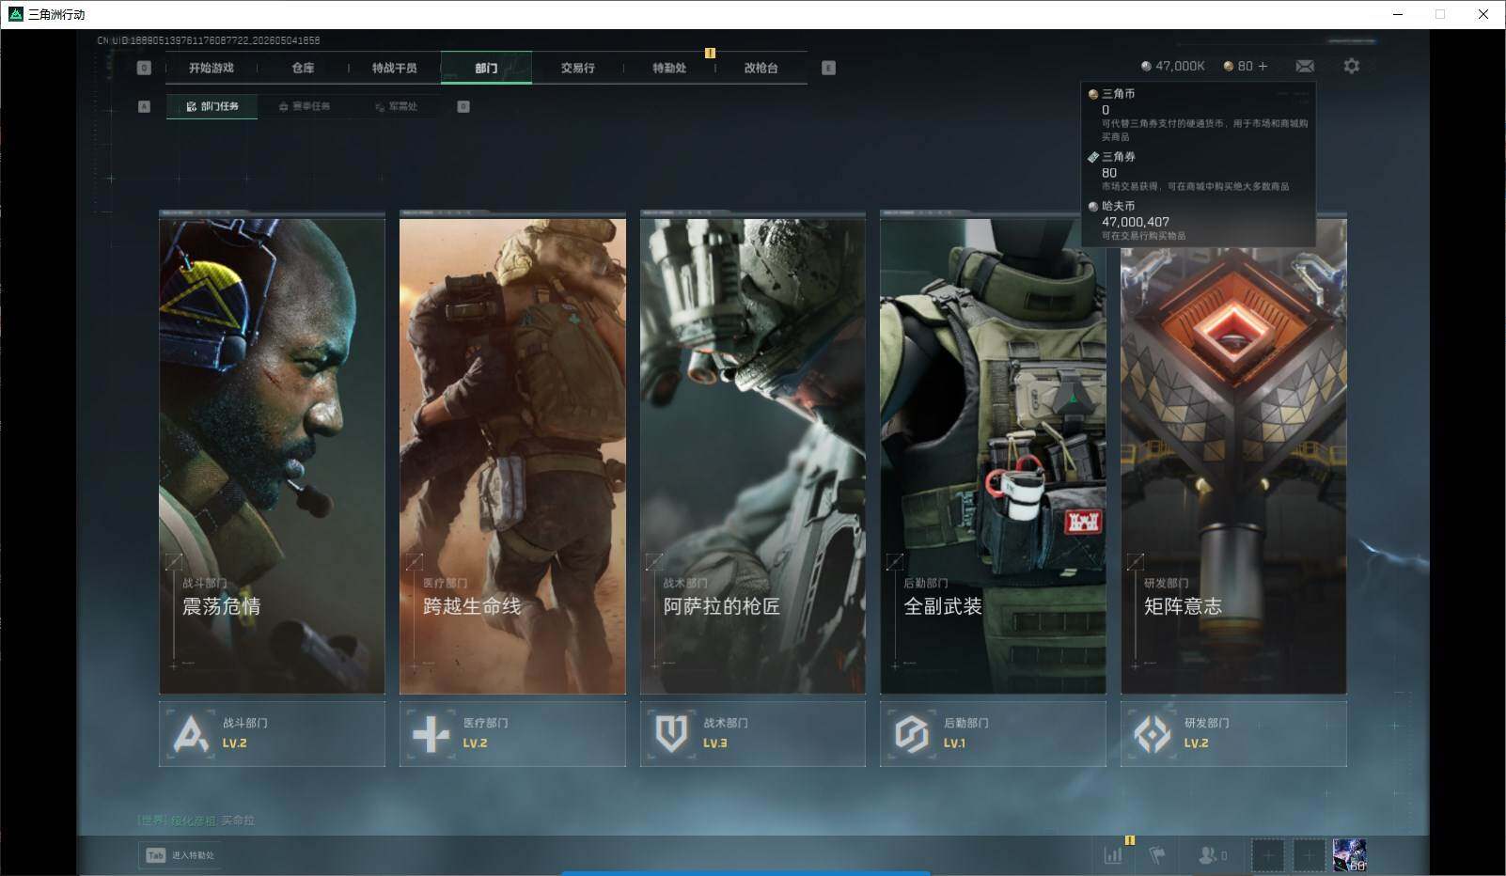Click the 医疗部门 cross emblem icon

pyautogui.click(x=431, y=734)
